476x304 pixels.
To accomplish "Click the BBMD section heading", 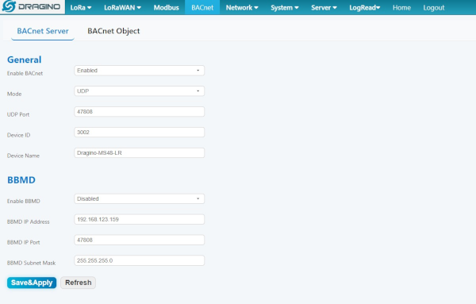I will (21, 180).
